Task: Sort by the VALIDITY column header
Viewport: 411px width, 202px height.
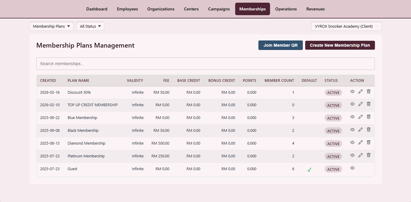Action: tap(135, 81)
